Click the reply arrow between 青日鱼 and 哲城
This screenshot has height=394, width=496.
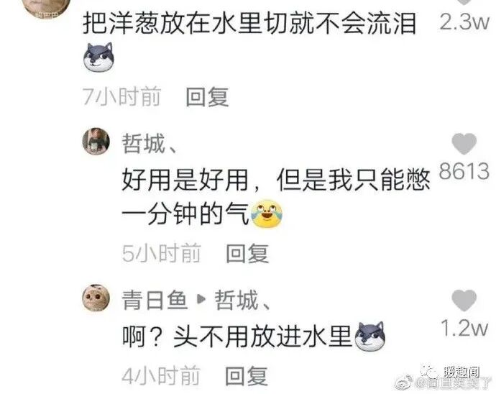201,299
